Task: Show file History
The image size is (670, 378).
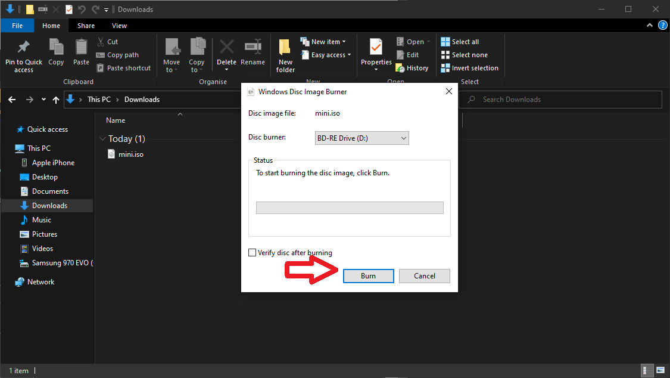Action: click(412, 68)
